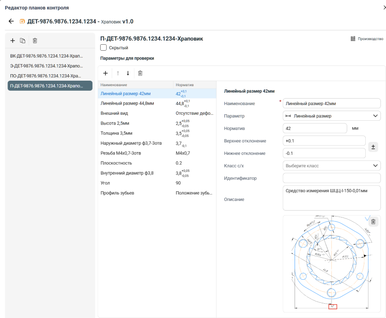Add a new check parameter
The width and height of the screenshot is (386, 318).
[x=105, y=73]
